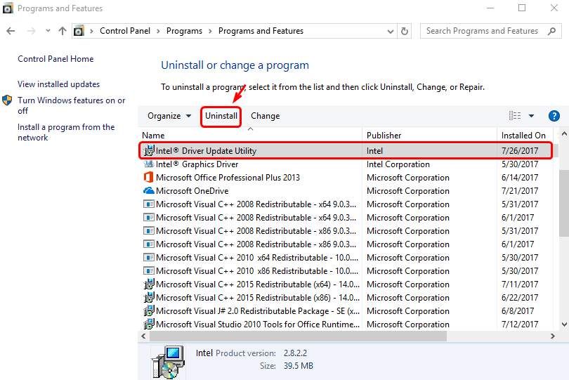The height and width of the screenshot is (380, 569).
Task: Click the Search Programs and Features field
Action: coord(485,31)
